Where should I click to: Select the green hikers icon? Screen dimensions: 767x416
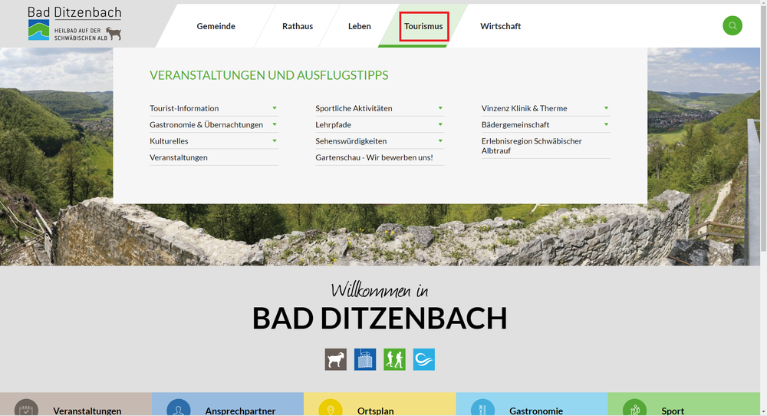point(394,359)
